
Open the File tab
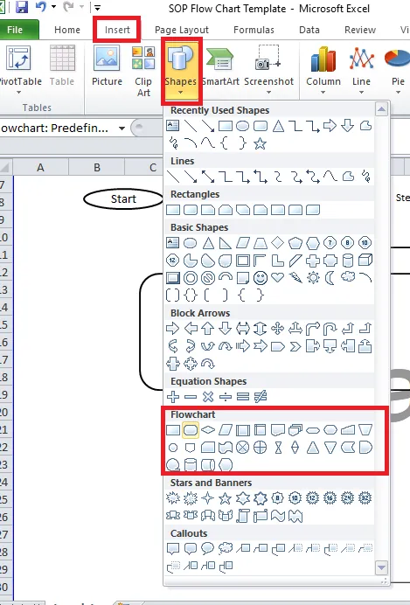click(15, 30)
